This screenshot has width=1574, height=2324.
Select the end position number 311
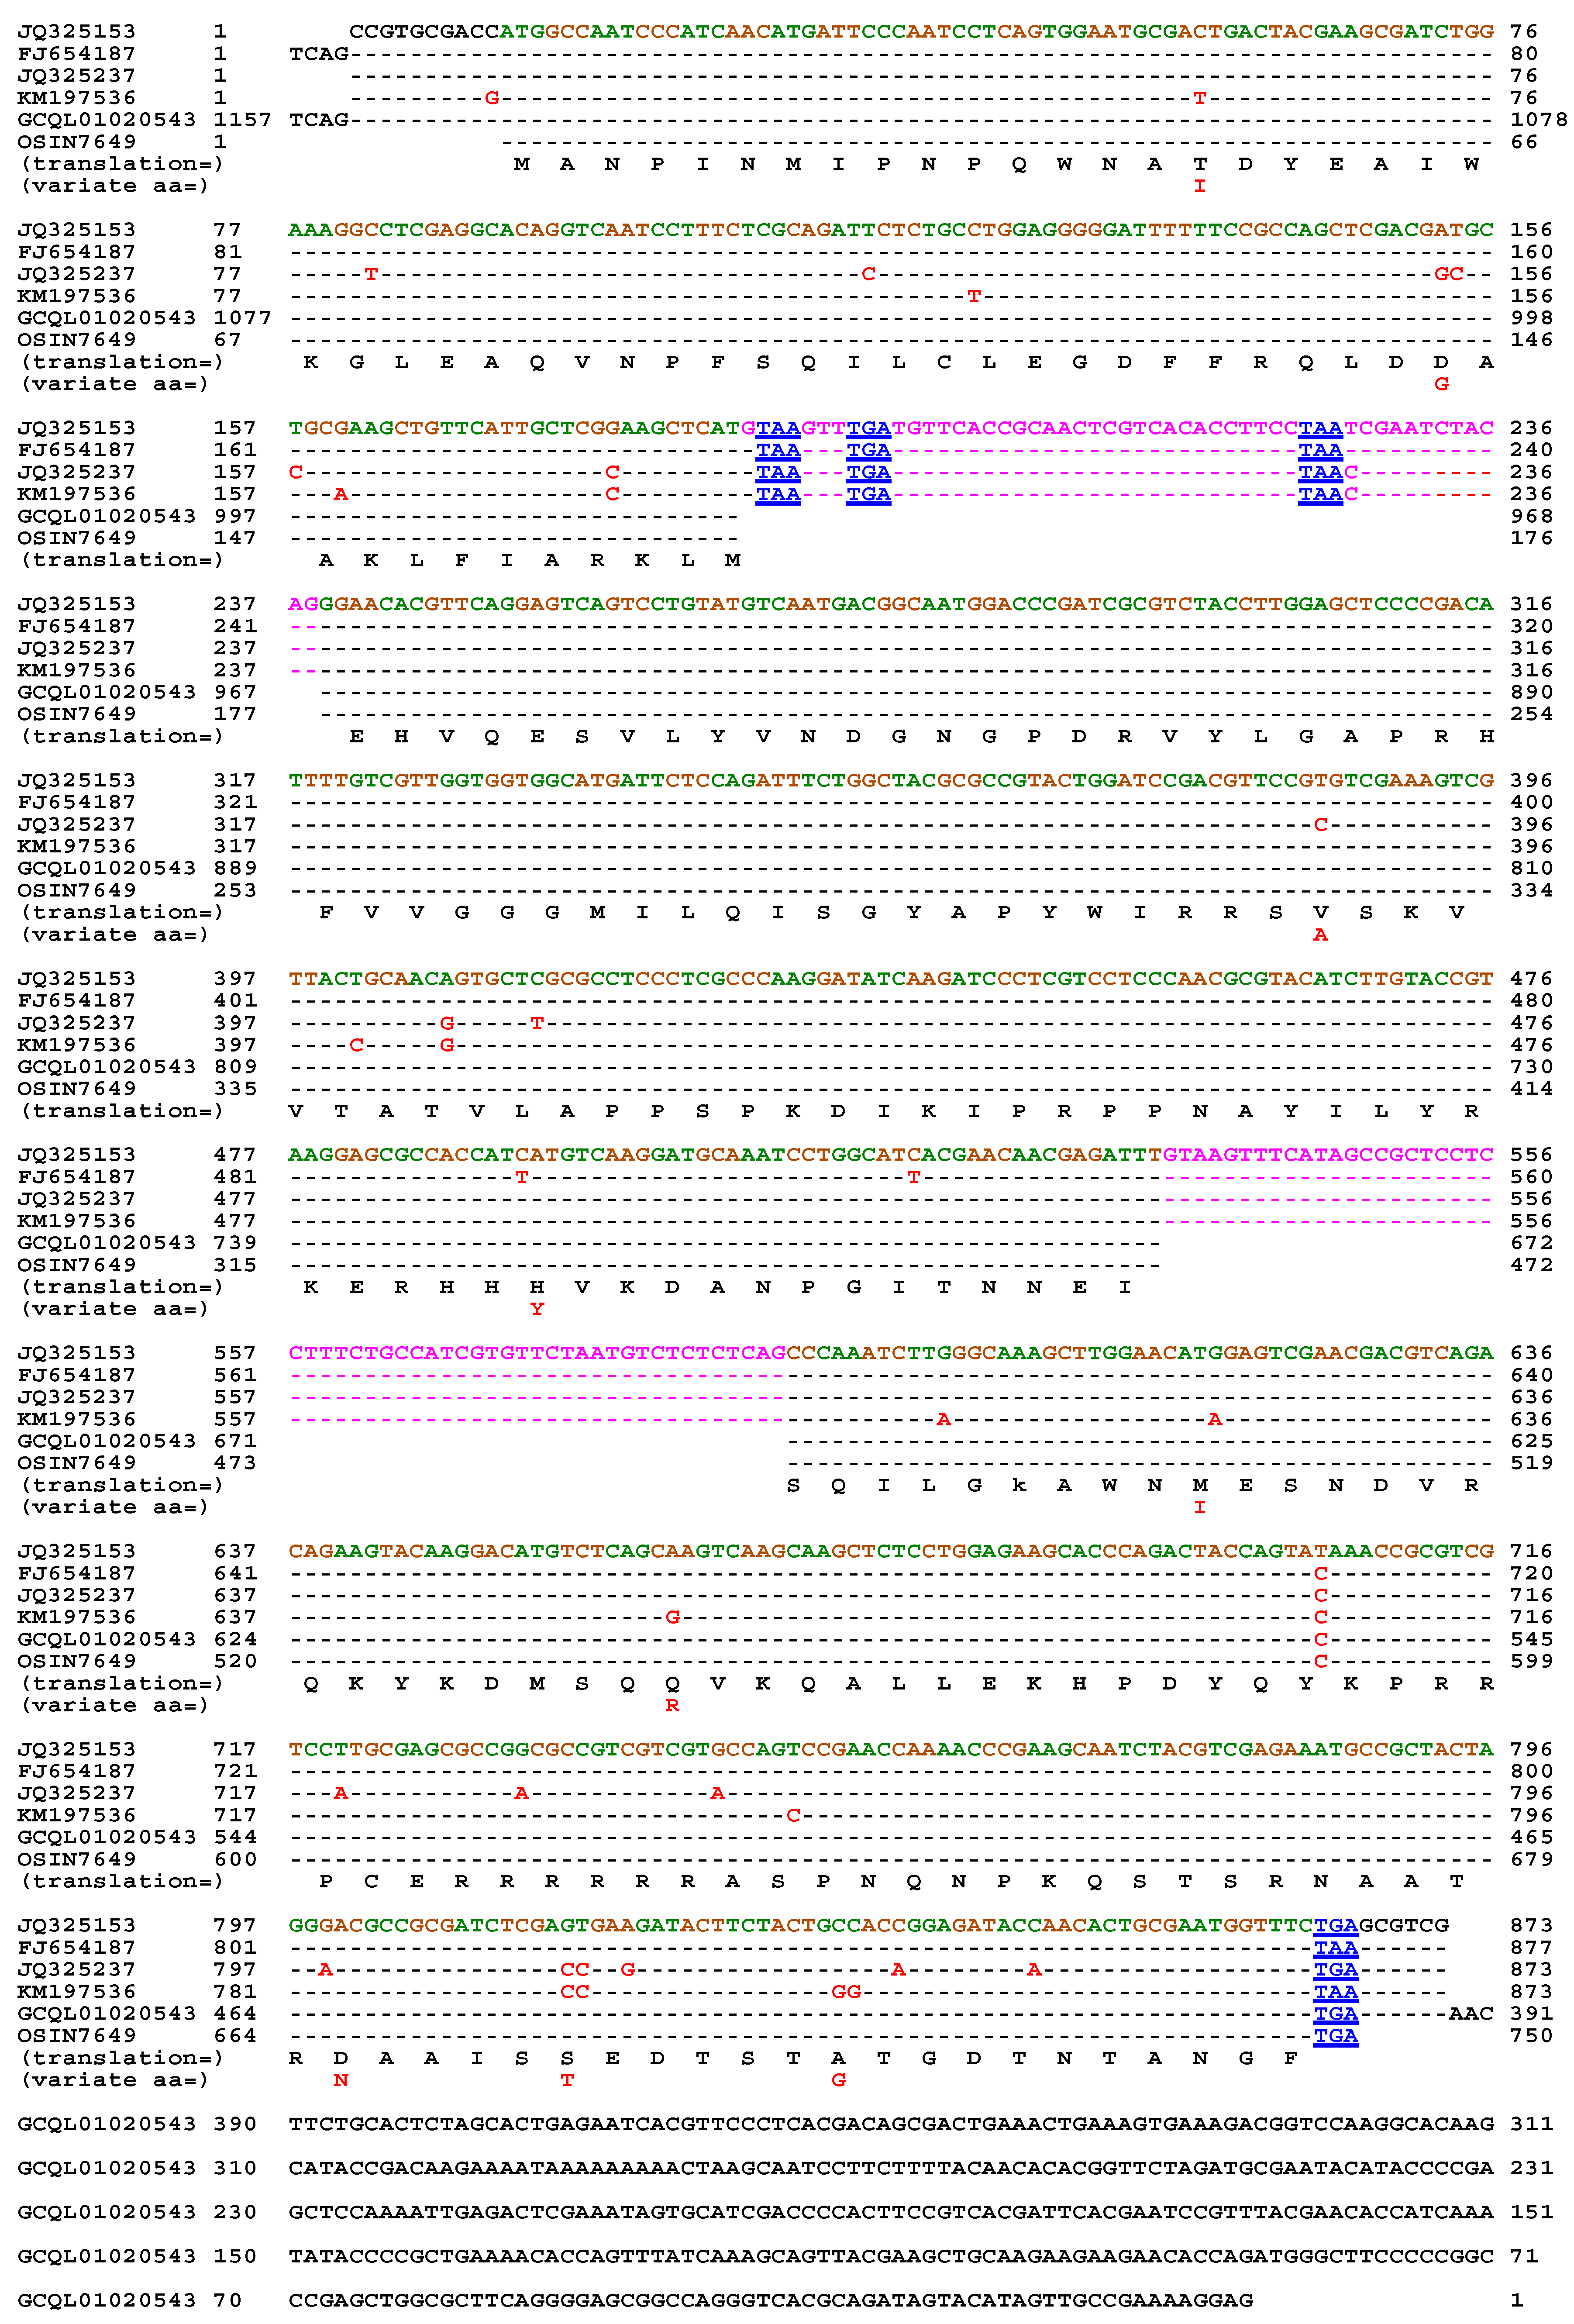coord(1532,2124)
